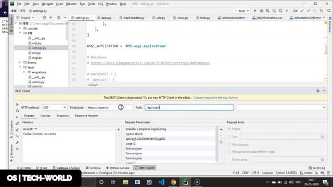This screenshot has width=333, height=187.
Task: Open the Cookies tab in REST Client
Action: [45, 116]
